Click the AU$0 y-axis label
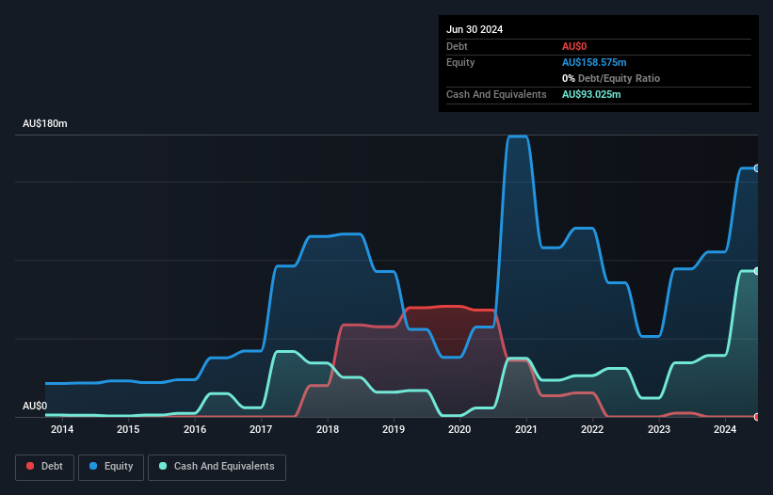This screenshot has width=773, height=495. coord(35,406)
